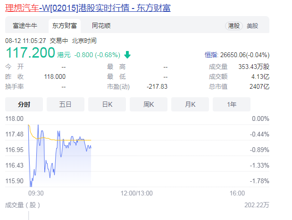Viewport: 292px width, 220px height.
Task: Click the 115.90 price axis label
Action: (x=14, y=181)
